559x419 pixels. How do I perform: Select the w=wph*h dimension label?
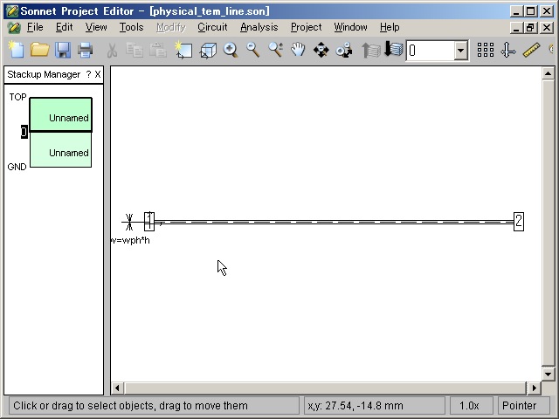[130, 241]
